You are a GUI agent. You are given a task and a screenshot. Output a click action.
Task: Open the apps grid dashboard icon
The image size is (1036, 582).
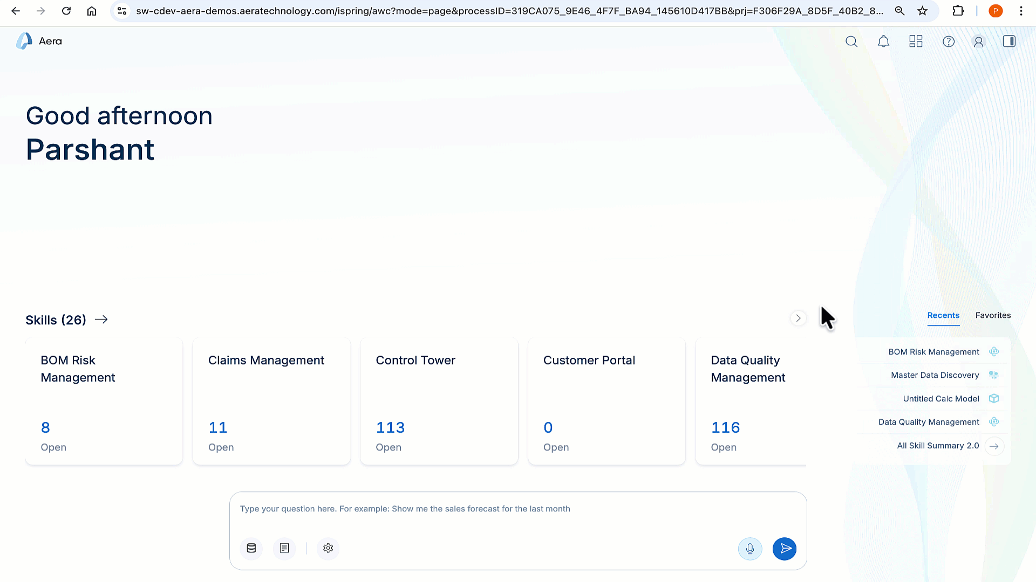tap(916, 41)
